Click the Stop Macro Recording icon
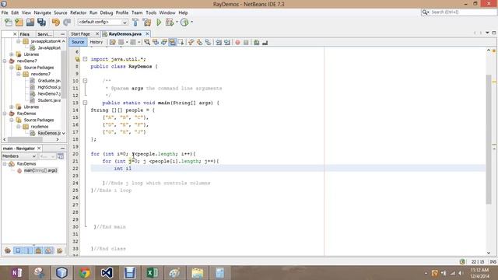 click(246, 42)
